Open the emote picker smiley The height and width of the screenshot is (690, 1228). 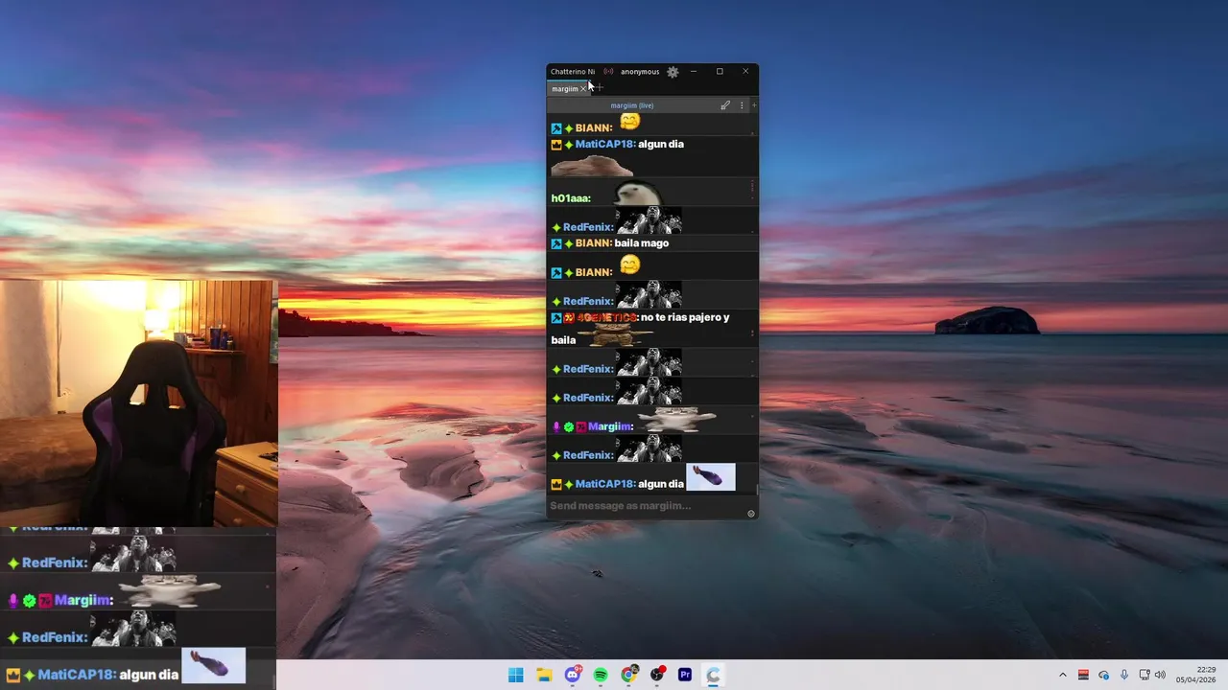click(751, 514)
